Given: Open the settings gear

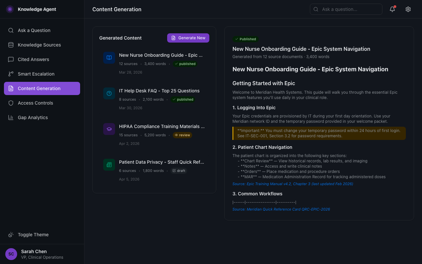Looking at the screenshot, I should 408,9.
